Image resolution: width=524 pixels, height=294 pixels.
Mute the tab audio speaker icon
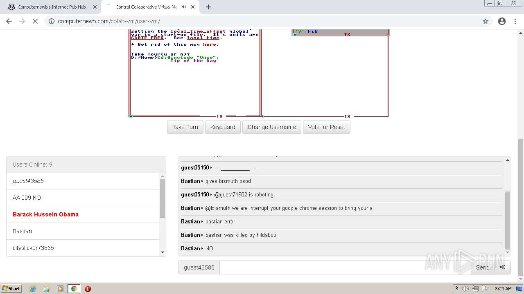pos(184,7)
